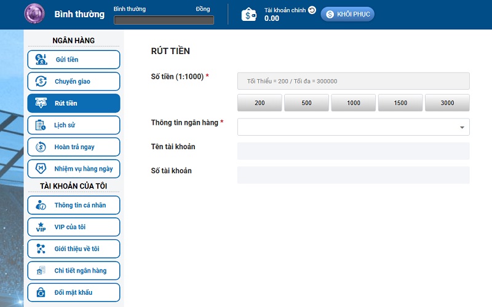The height and width of the screenshot is (307, 492).
Task: Select the 200 quick amount button
Action: point(260,103)
